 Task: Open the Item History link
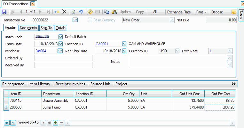(40, 84)
